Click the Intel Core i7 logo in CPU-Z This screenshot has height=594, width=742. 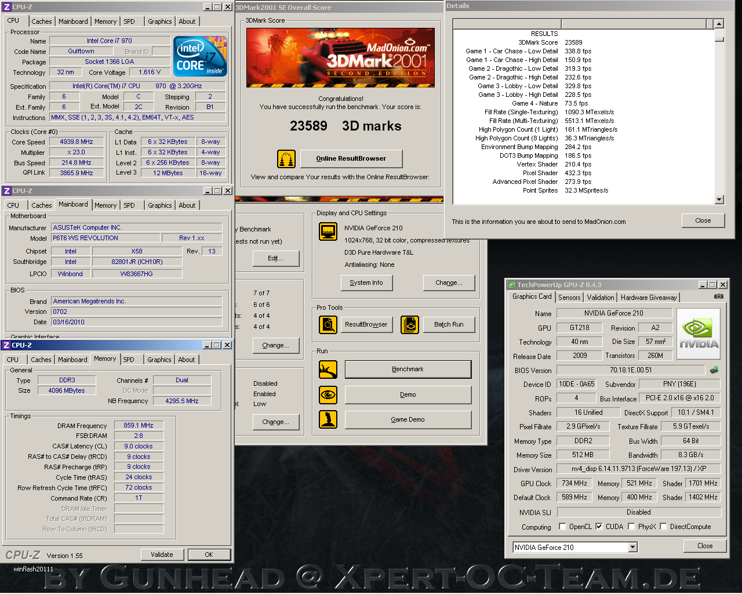(201, 56)
